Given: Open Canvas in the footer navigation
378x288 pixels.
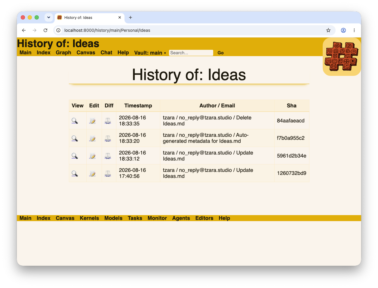Looking at the screenshot, I should coord(65,218).
